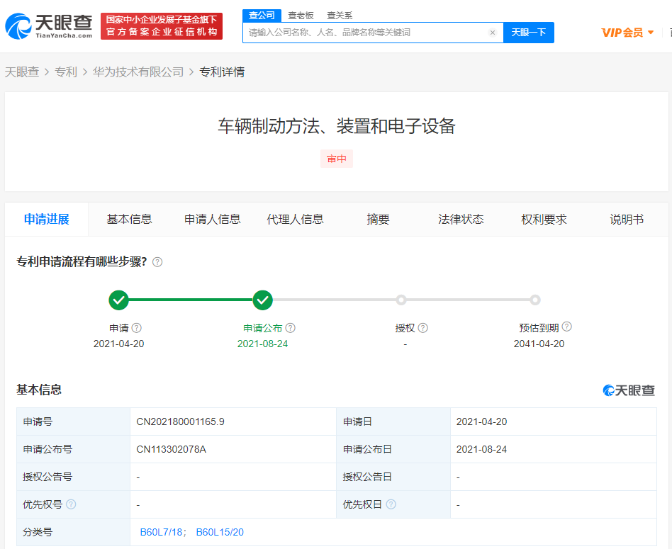Click the help icon beside 预估到期

(x=566, y=327)
